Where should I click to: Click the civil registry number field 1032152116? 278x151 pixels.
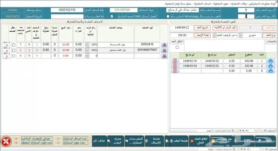point(67,10)
